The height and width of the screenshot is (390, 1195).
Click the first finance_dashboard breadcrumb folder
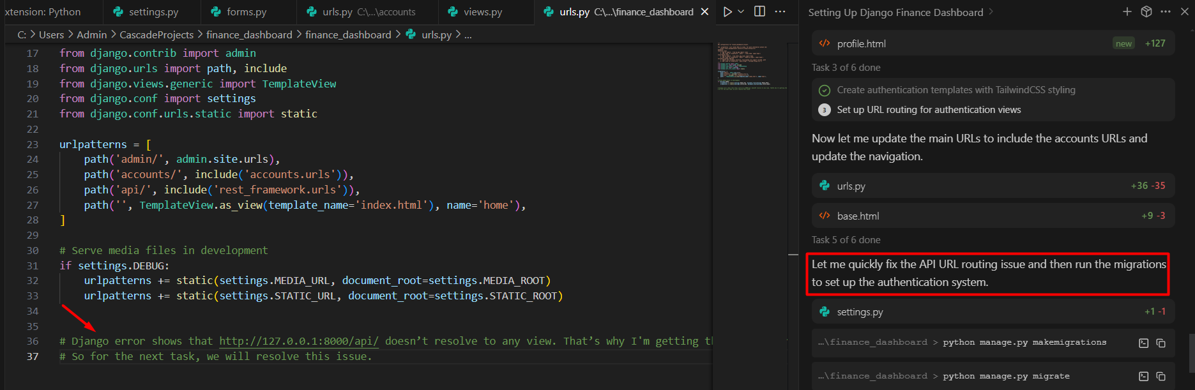click(249, 34)
